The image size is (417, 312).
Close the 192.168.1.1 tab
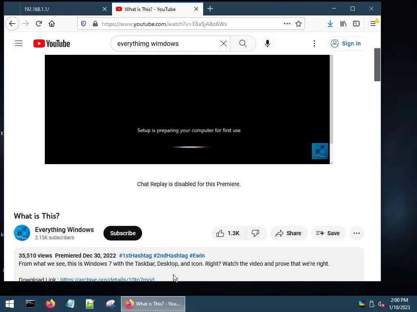(x=105, y=9)
